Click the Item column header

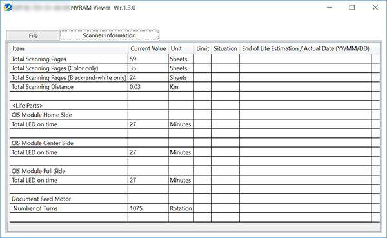pos(69,48)
